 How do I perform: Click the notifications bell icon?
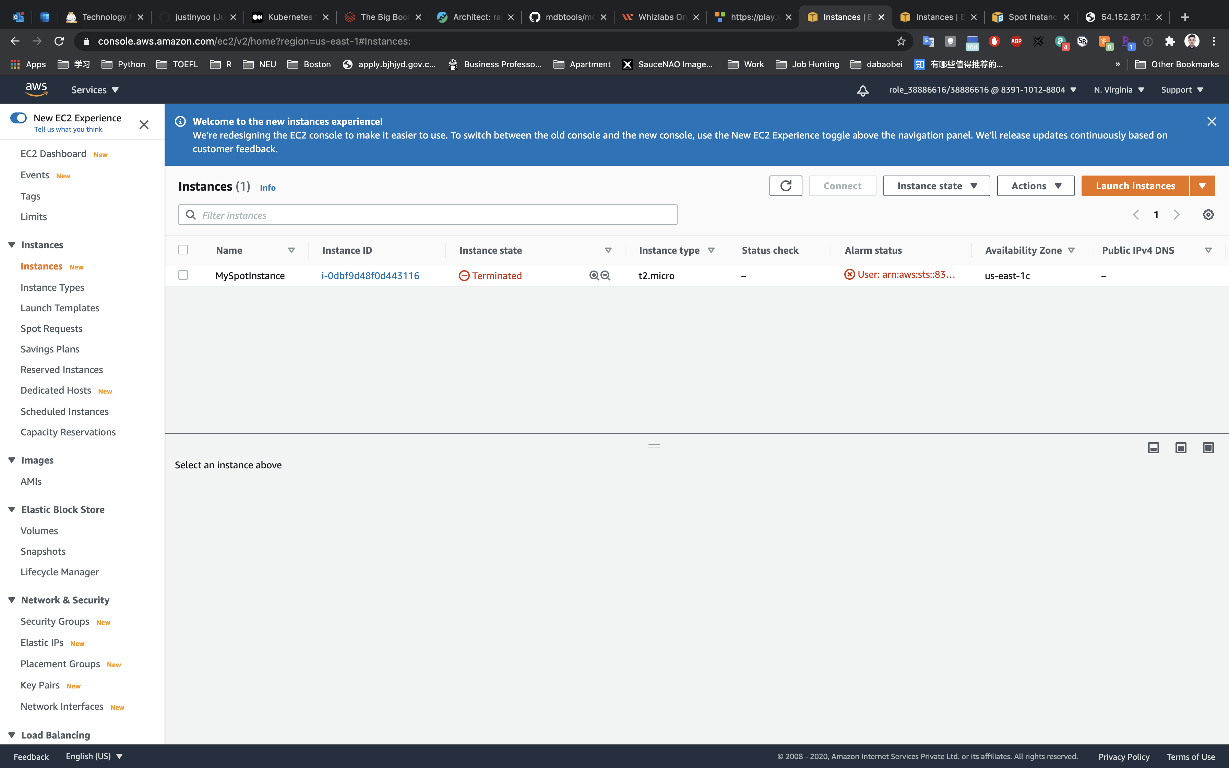pos(862,91)
